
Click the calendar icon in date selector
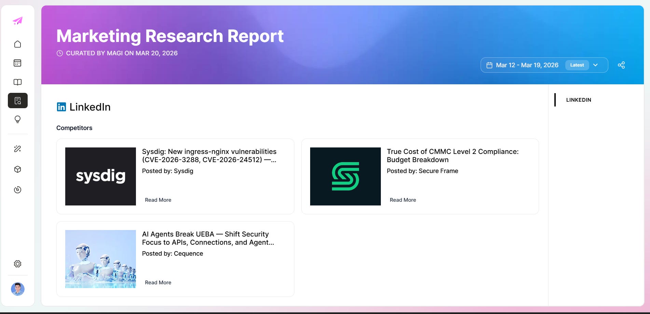489,65
